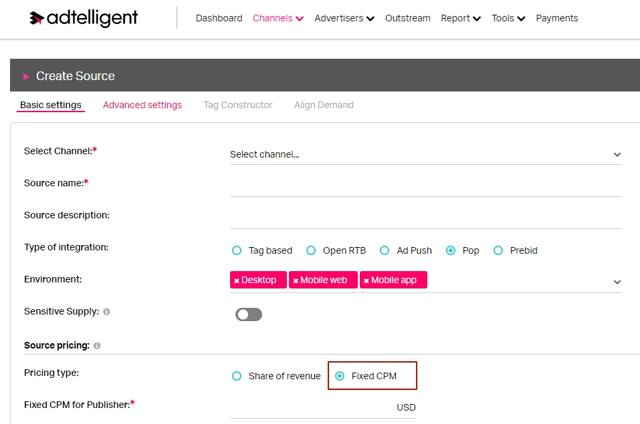Image resolution: width=640 pixels, height=424 pixels.
Task: Collapse the Create Source panel arrow
Action: pyautogui.click(x=26, y=76)
